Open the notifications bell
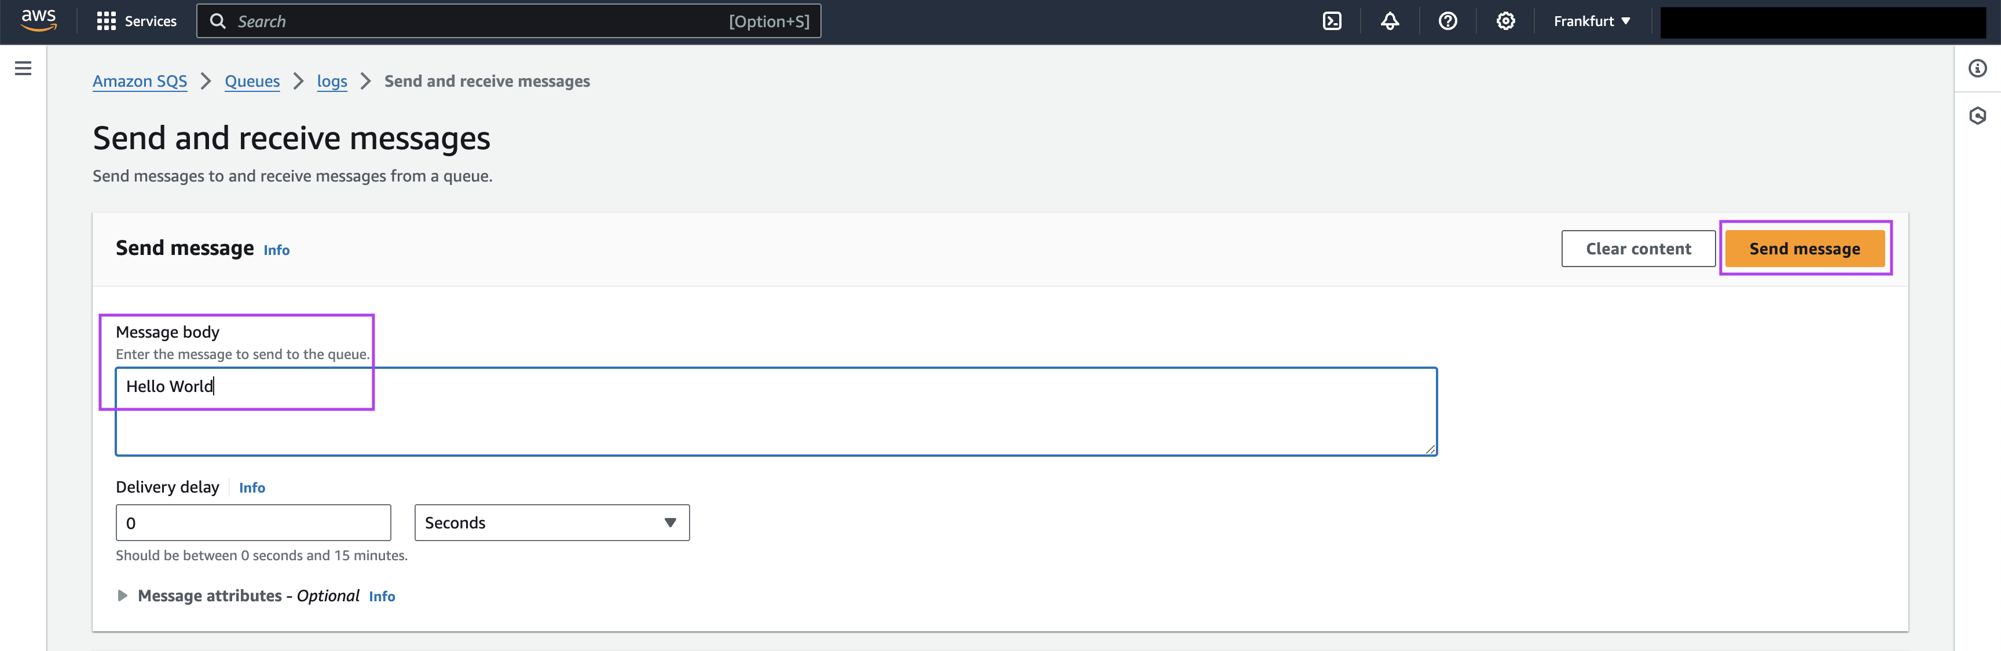Image resolution: width=2001 pixels, height=651 pixels. coord(1390,21)
